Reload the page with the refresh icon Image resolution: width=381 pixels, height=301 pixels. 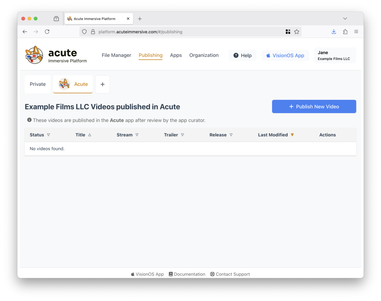47,32
